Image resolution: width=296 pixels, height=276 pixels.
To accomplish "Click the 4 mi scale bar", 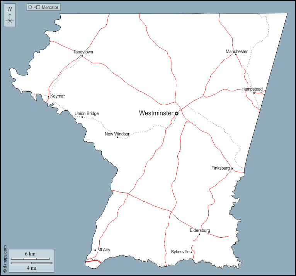I will tap(32, 263).
